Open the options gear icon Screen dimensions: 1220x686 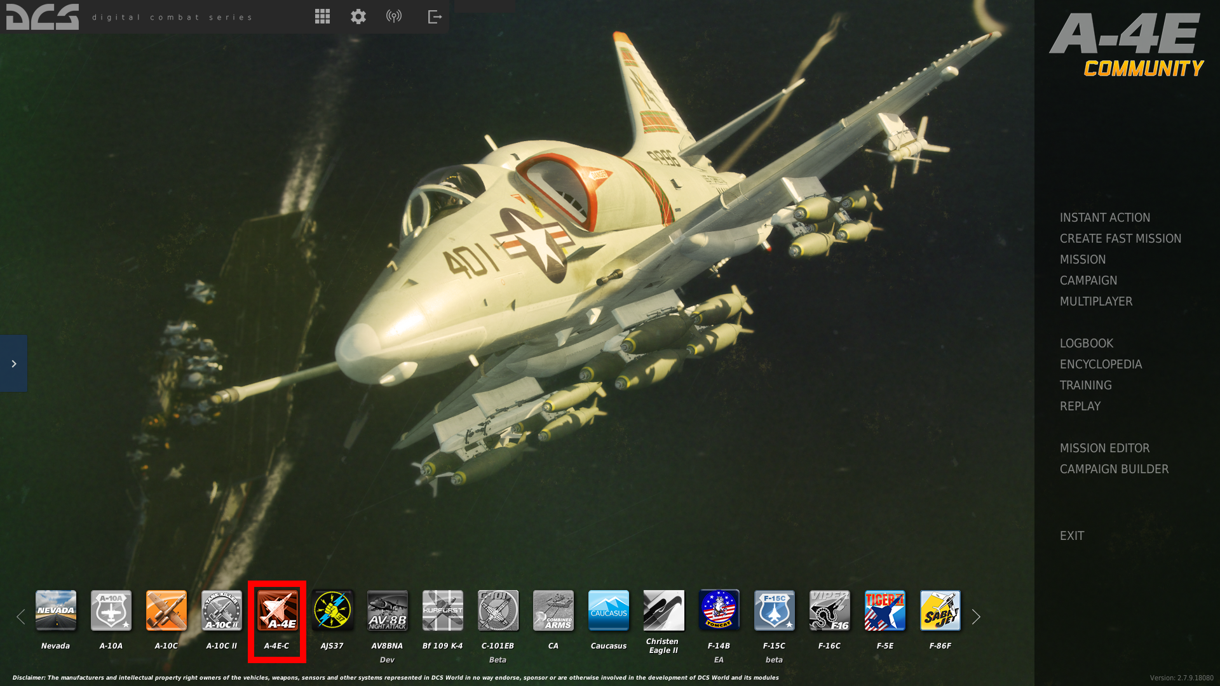point(358,17)
